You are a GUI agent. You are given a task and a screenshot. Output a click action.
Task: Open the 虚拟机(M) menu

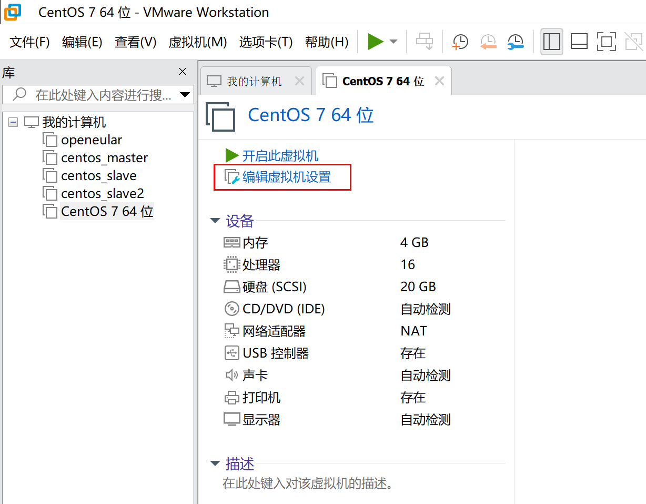pos(198,42)
